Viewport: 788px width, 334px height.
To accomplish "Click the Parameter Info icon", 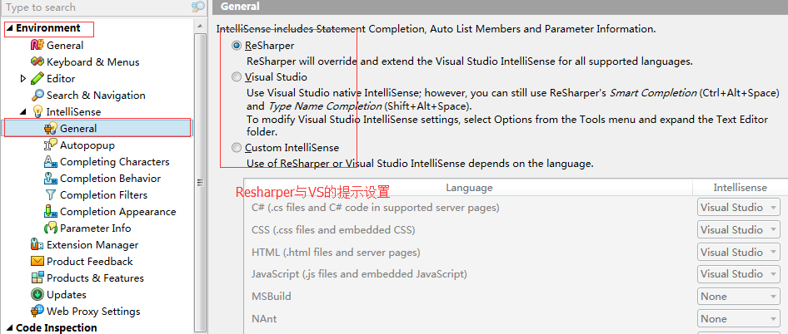I will [51, 228].
